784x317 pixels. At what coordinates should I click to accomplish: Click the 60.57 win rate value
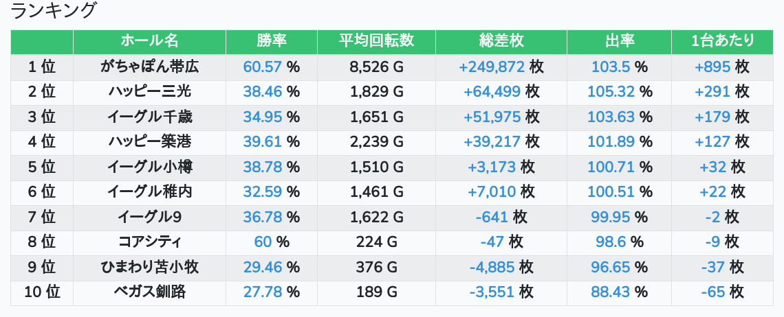pyautogui.click(x=263, y=67)
